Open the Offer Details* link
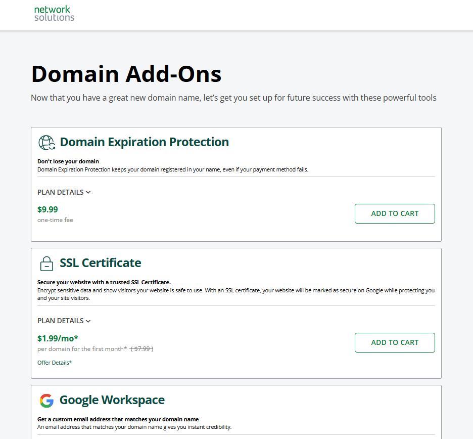473x439 pixels. [x=55, y=363]
